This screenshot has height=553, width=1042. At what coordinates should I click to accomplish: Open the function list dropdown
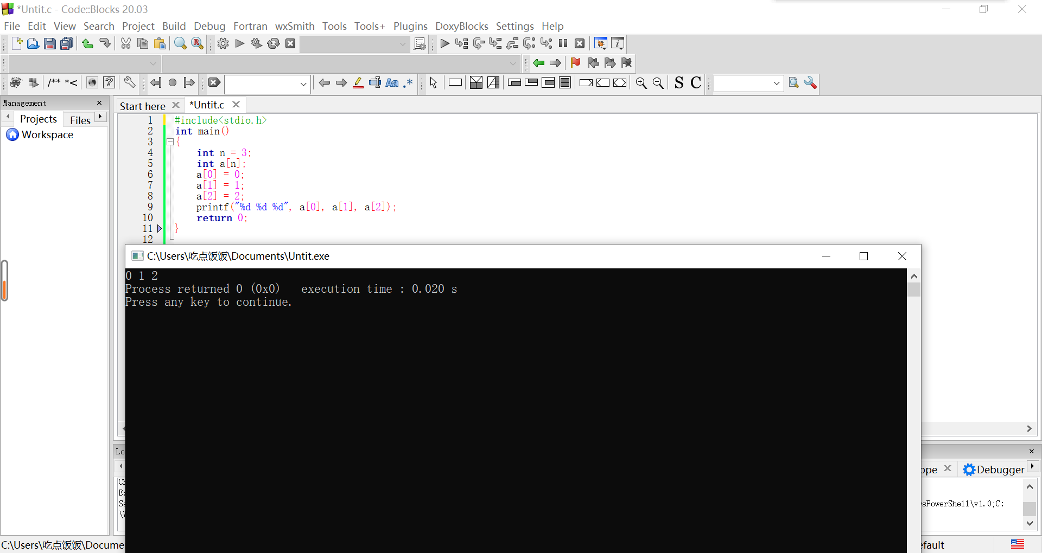pyautogui.click(x=513, y=63)
